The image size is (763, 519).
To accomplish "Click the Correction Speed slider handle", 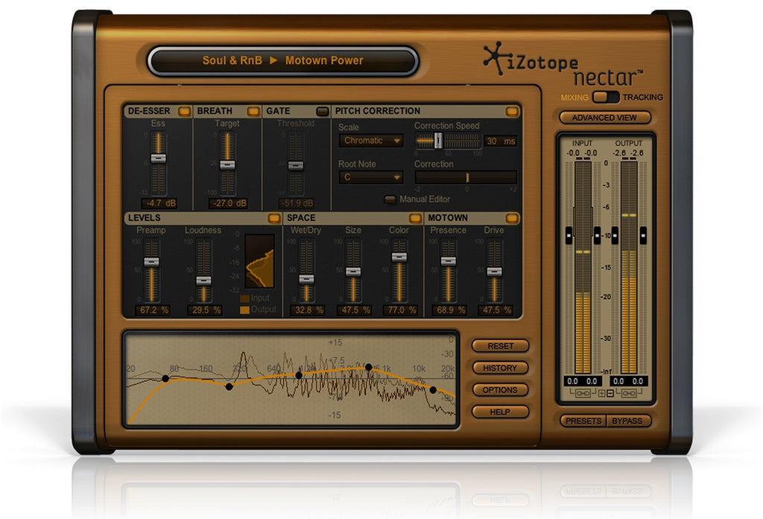I will pyautogui.click(x=438, y=140).
